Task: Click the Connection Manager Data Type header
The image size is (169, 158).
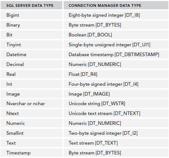Action: (x=105, y=5)
